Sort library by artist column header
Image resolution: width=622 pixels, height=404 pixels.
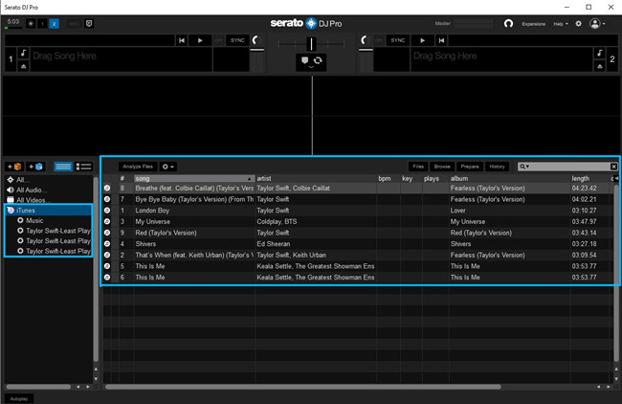[316, 179]
